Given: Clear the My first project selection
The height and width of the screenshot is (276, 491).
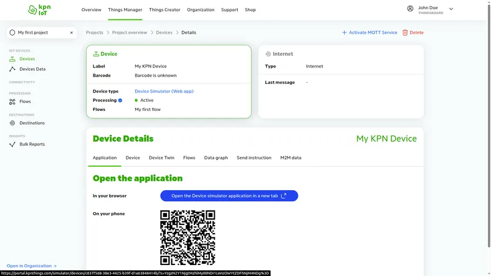Looking at the screenshot, I should pos(71,33).
